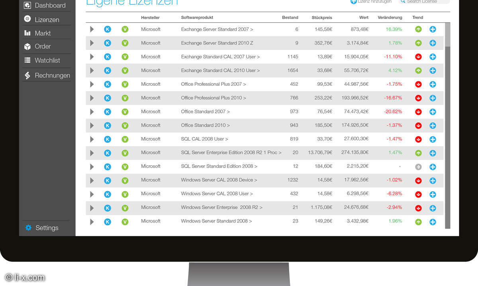Select Order in the sidebar
The image size is (478, 286).
coord(37,46)
